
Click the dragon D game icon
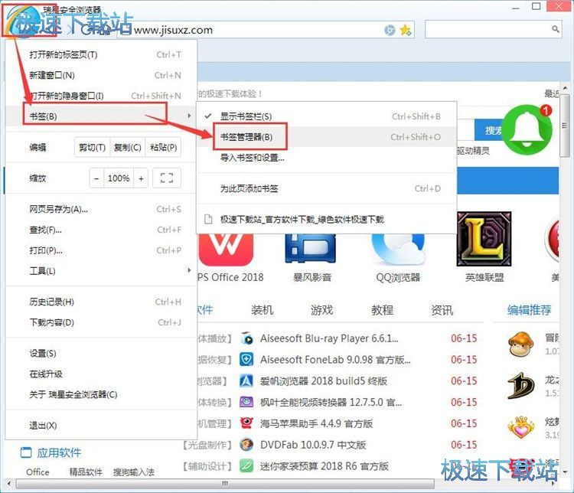[x=520, y=386]
